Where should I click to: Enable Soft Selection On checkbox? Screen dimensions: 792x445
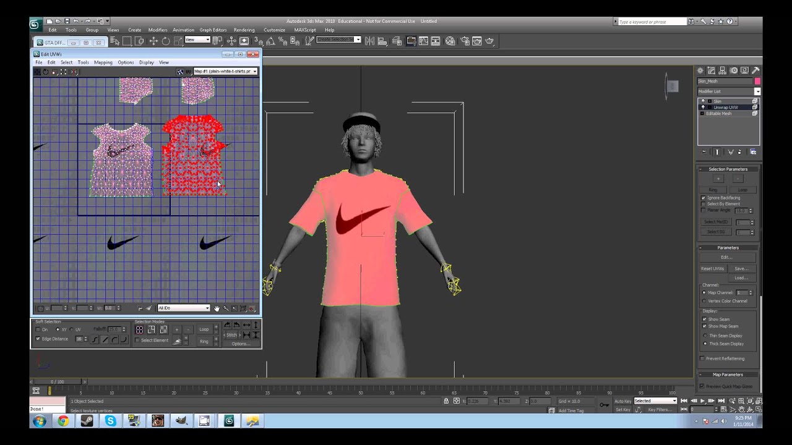38,329
